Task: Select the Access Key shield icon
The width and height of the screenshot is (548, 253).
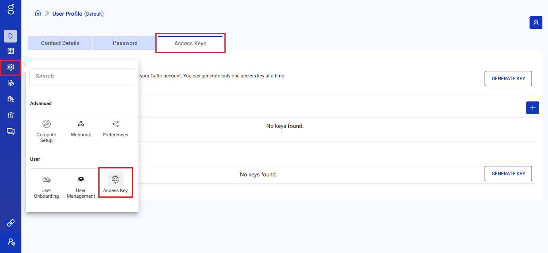Action: [x=115, y=179]
